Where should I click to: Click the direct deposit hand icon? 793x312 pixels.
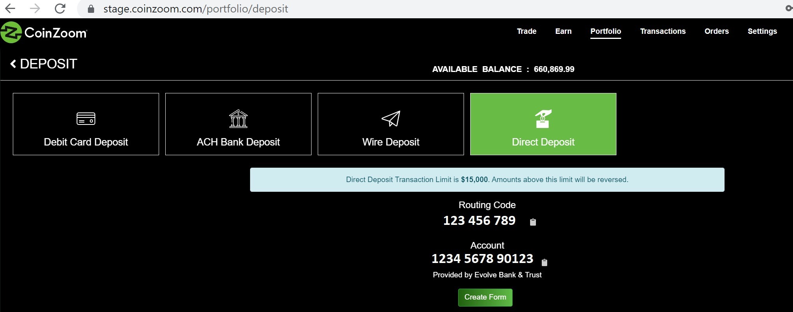coord(543,119)
